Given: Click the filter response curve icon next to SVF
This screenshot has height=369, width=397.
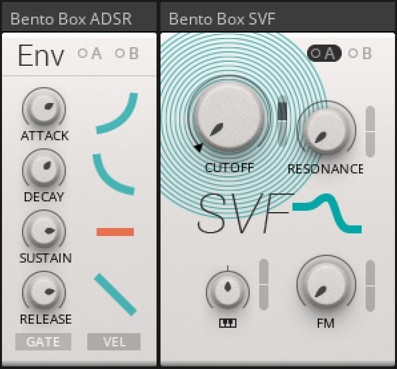Looking at the screenshot, I should [327, 213].
